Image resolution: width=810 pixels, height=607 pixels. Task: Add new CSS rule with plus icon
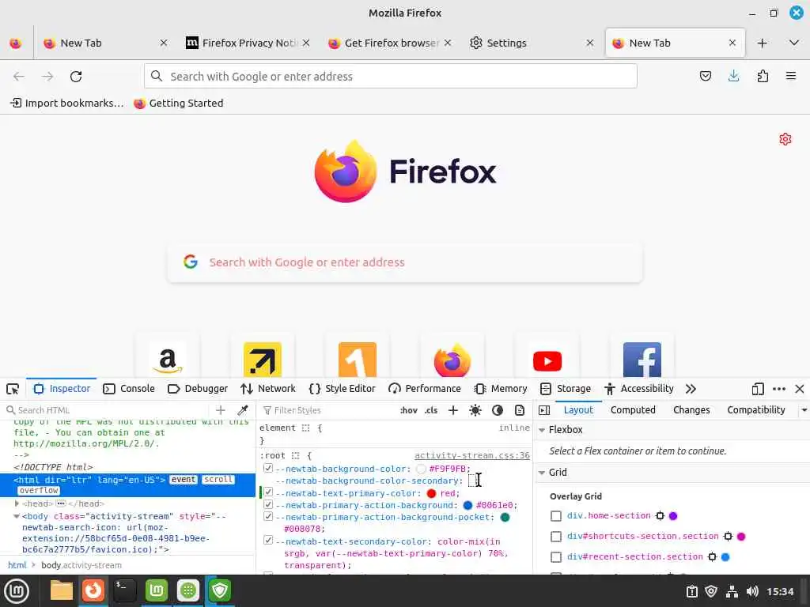click(453, 410)
